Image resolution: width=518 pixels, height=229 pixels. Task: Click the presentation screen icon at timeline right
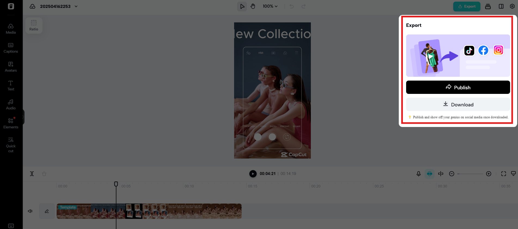[513, 174]
